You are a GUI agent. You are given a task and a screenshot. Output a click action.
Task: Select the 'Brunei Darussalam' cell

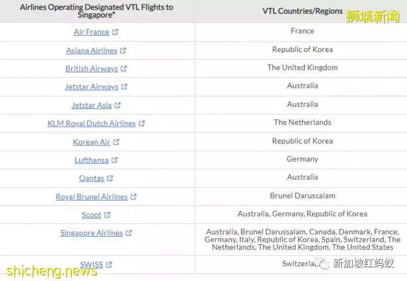(302, 196)
